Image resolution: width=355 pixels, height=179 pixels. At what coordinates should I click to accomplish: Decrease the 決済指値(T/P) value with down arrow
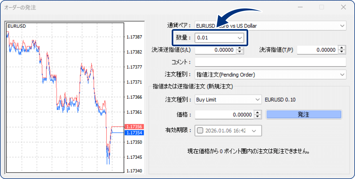[x=342, y=51]
